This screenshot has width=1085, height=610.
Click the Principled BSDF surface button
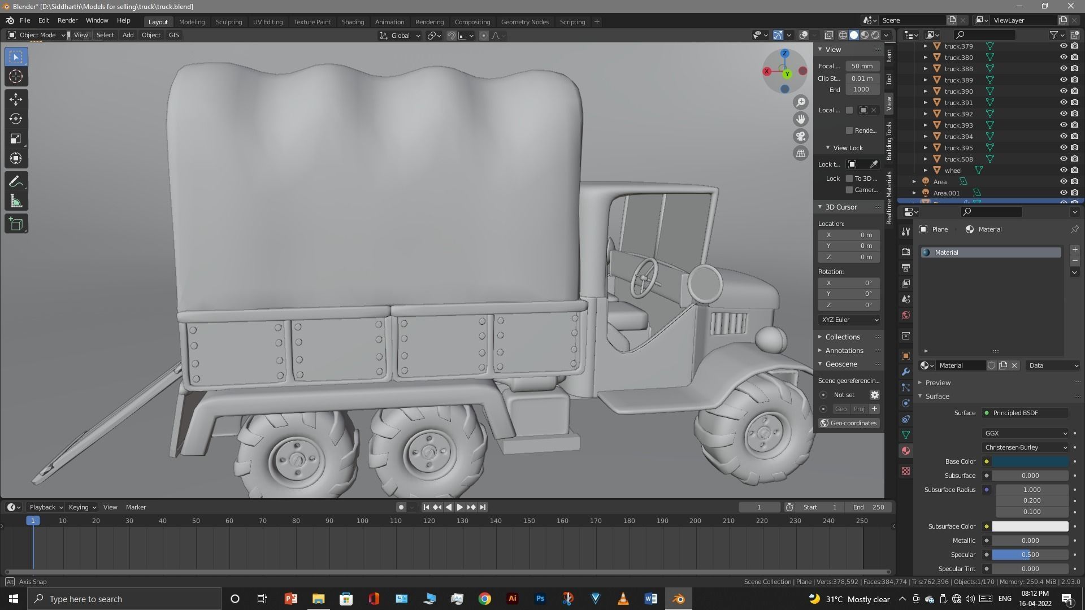tap(1025, 413)
